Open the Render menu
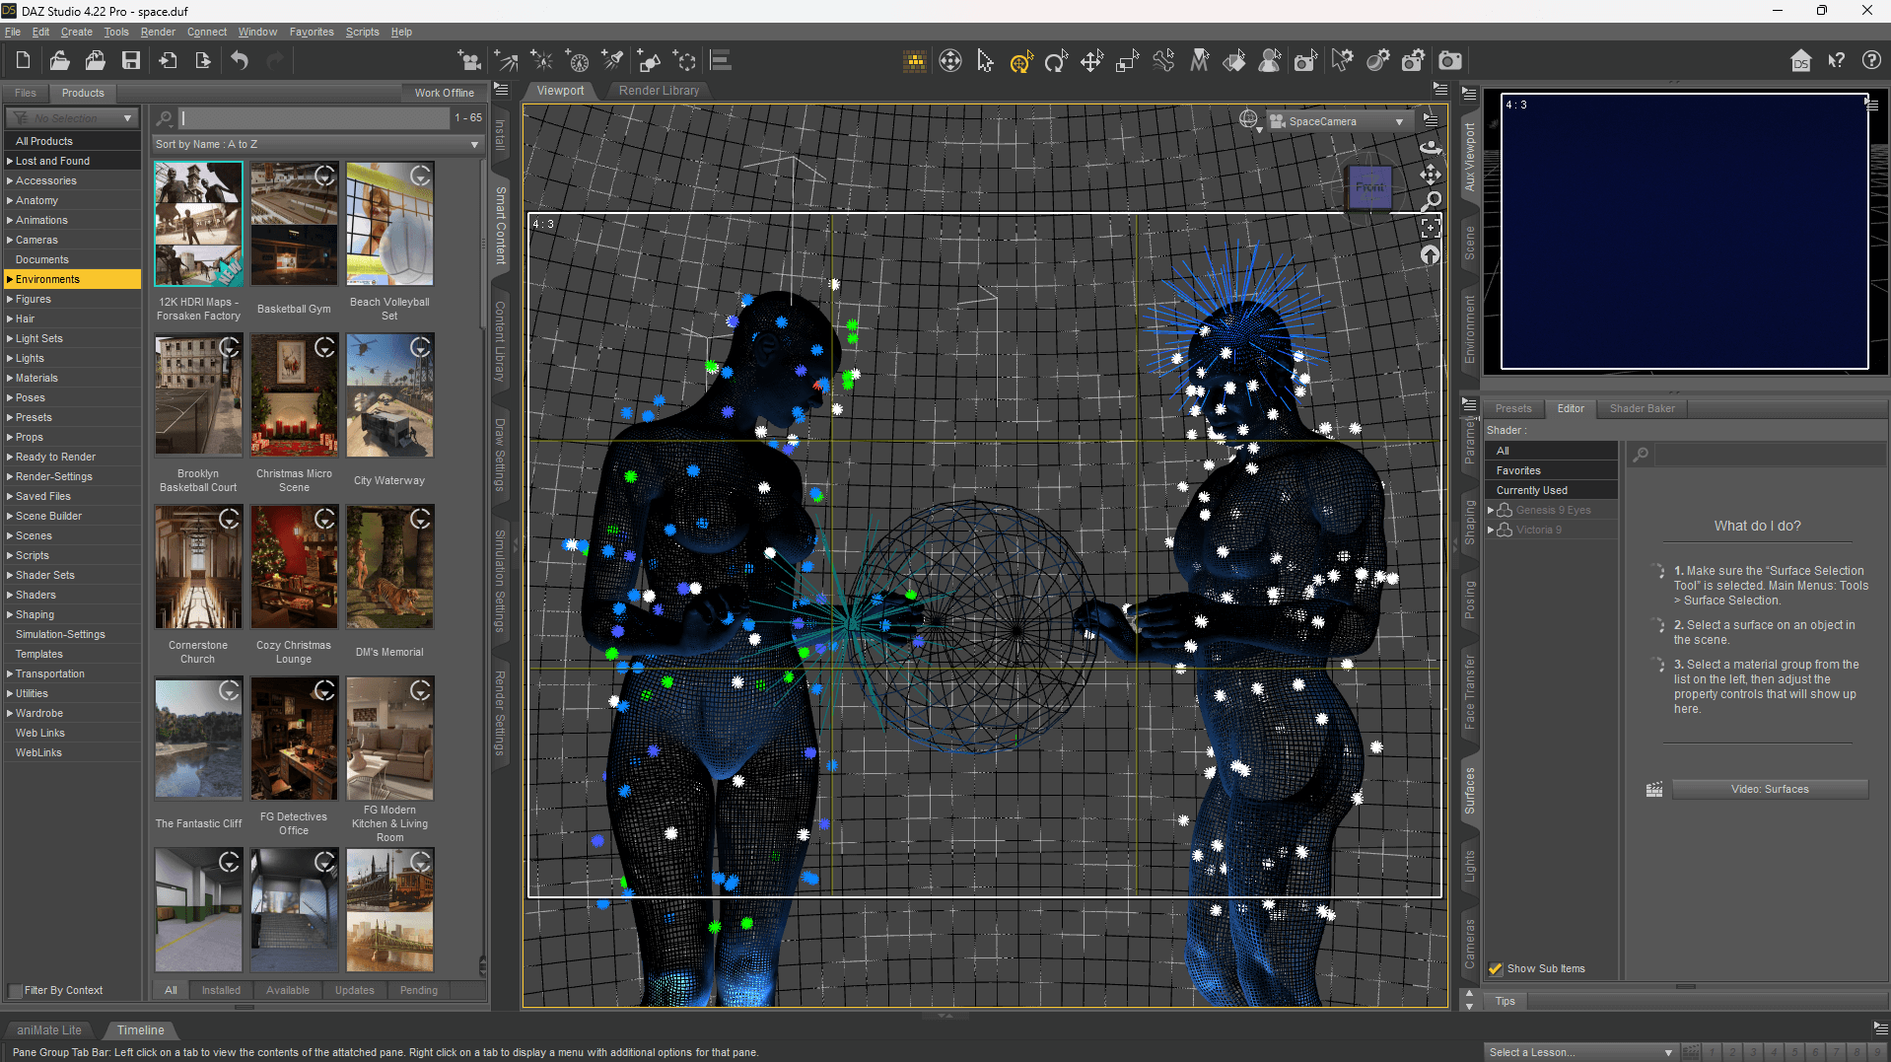 [x=158, y=32]
